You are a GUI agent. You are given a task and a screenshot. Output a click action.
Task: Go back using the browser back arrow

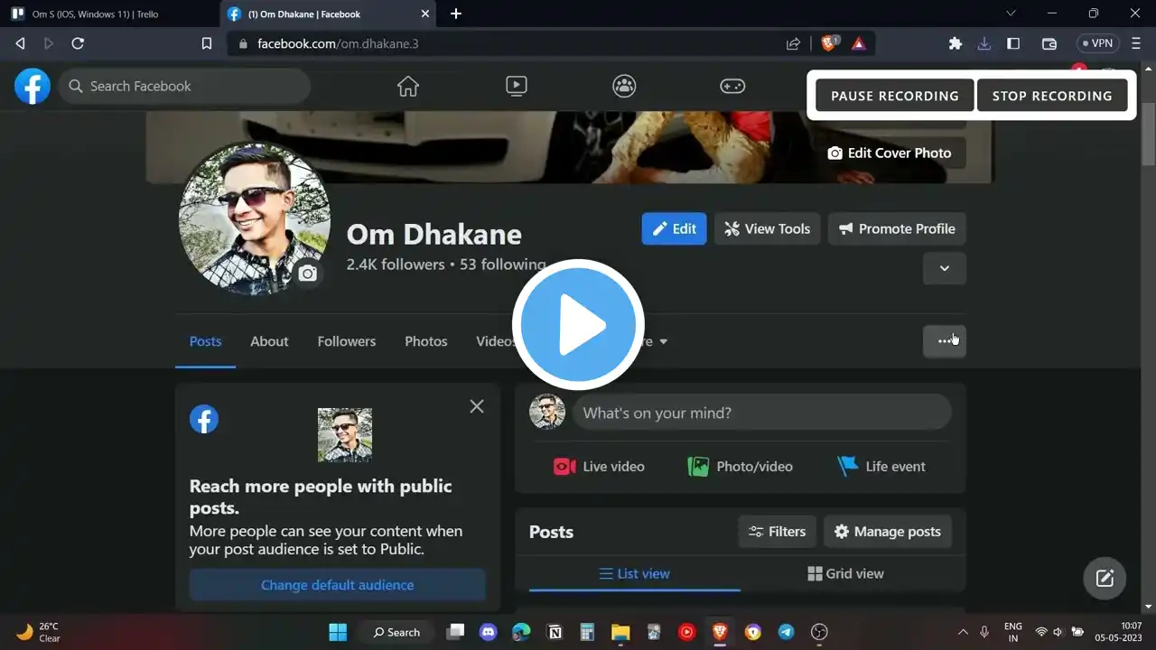pyautogui.click(x=20, y=43)
